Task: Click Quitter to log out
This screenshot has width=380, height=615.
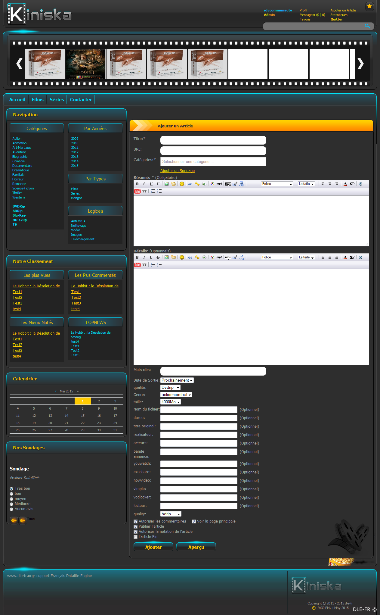Action: point(336,19)
